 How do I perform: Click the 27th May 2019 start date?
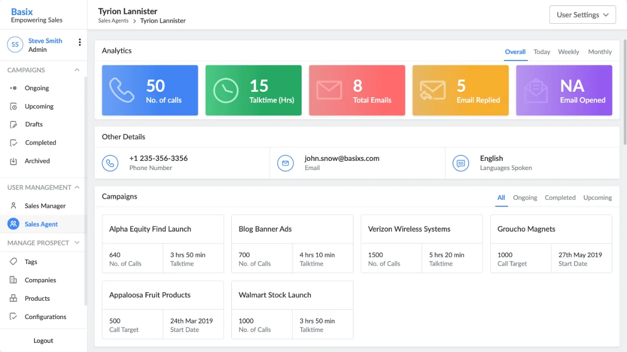pos(580,255)
